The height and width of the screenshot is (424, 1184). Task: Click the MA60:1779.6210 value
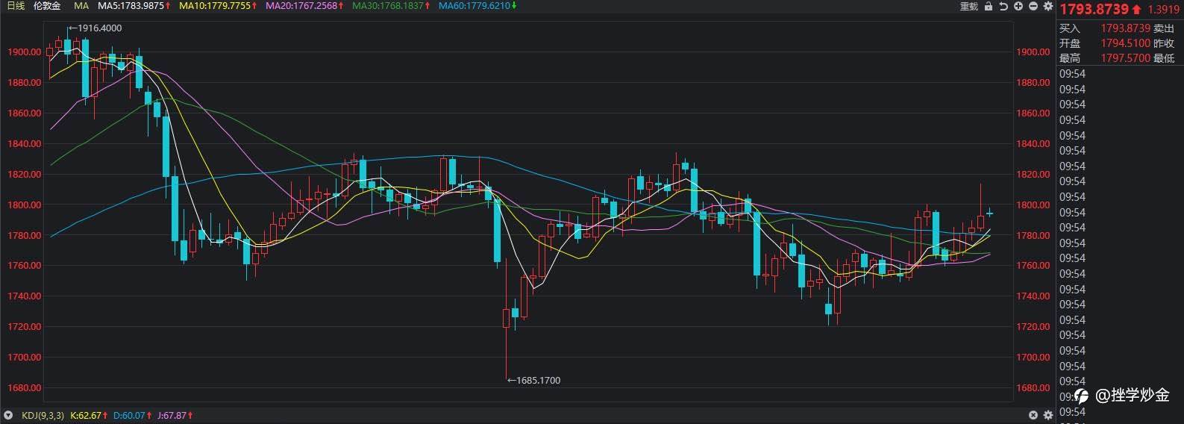(x=474, y=6)
